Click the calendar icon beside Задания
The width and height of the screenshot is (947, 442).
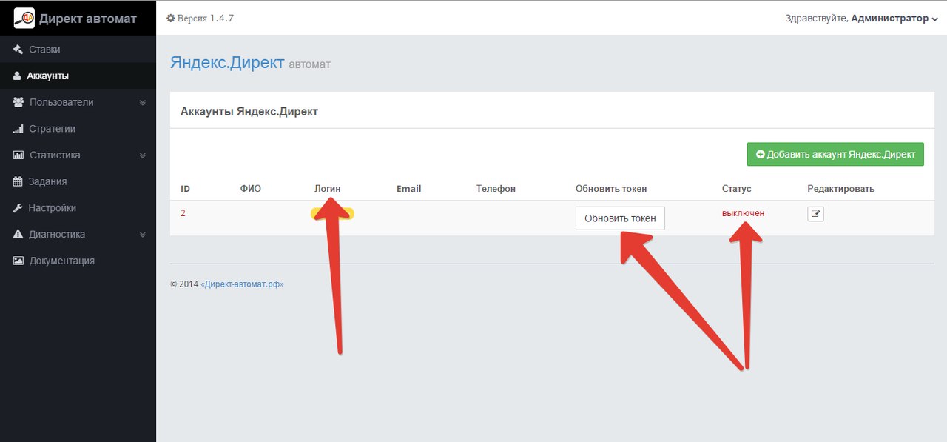[x=18, y=181]
